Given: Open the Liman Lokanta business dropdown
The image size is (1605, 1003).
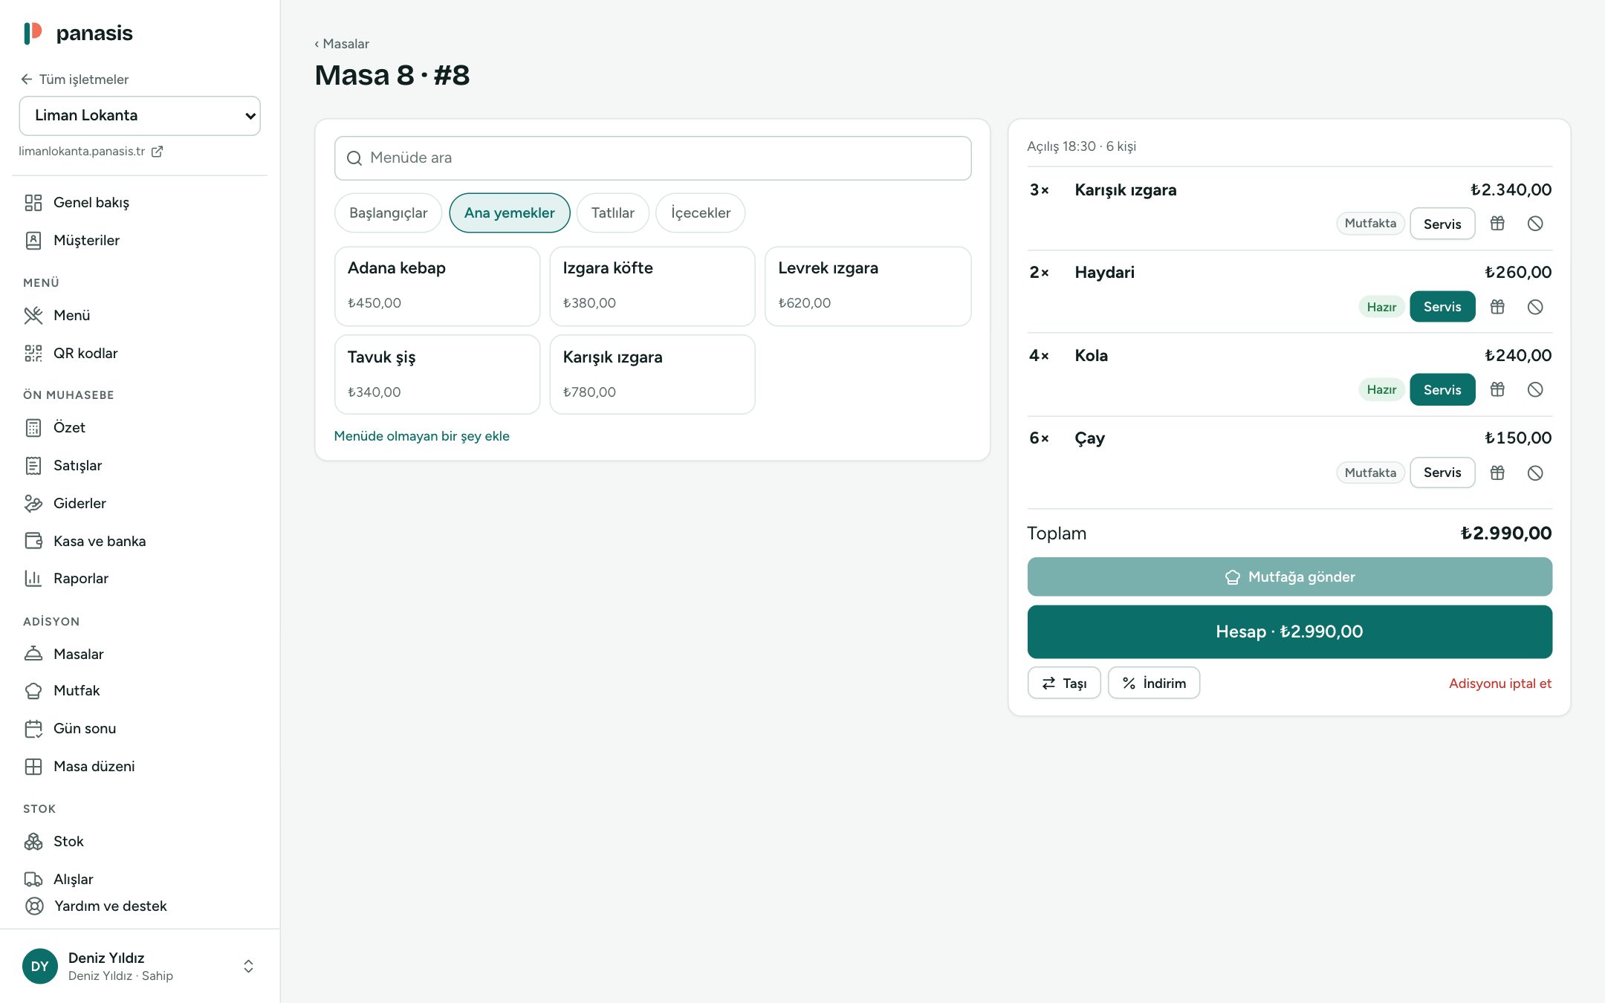Looking at the screenshot, I should pos(140,115).
